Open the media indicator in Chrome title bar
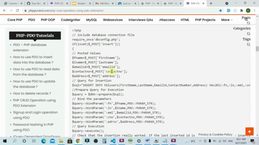259x145 pixels. [x=227, y=3]
